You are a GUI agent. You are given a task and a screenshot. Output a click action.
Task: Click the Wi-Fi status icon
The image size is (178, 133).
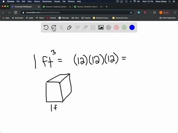(x=135, y=1)
